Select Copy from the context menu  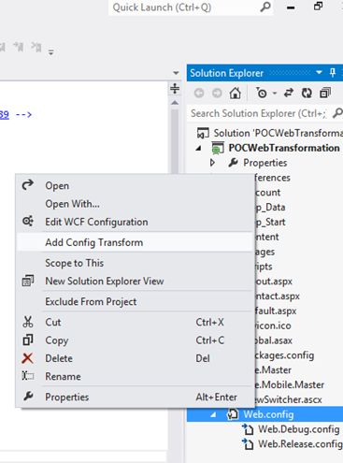(56, 340)
